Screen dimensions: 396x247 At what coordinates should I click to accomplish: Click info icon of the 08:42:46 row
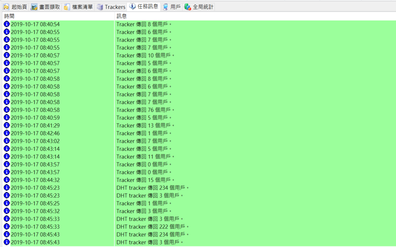(x=7, y=133)
